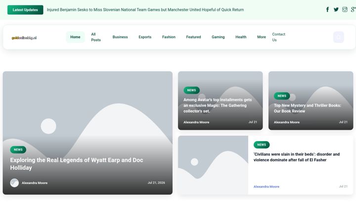Image resolution: width=356 pixels, height=222 pixels.
Task: Click Jul 21 date on El Fasher post
Action: 343,186
